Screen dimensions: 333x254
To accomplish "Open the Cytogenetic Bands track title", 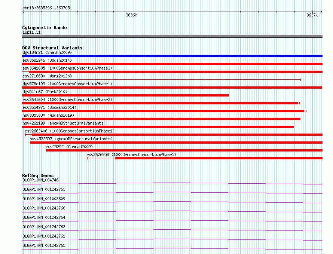I will (x=45, y=28).
